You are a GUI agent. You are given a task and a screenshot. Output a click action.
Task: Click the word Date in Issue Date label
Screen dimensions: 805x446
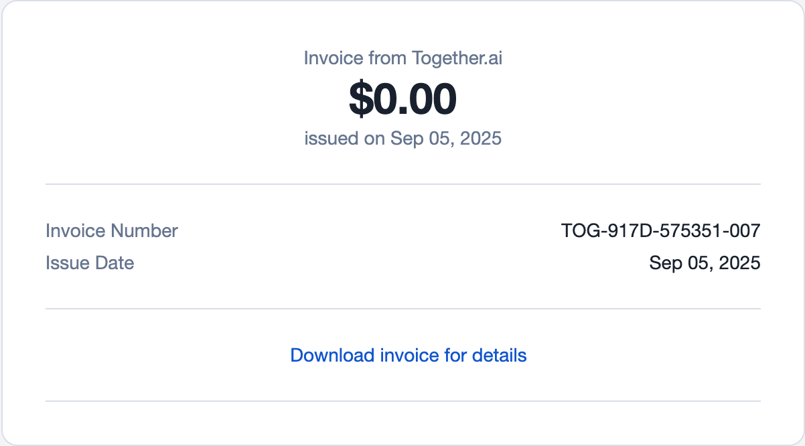[x=117, y=263]
